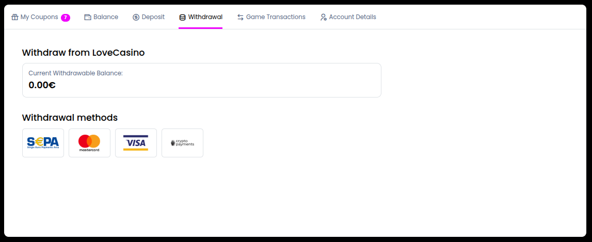Click the pink coupon count badge showing 7

click(x=66, y=18)
